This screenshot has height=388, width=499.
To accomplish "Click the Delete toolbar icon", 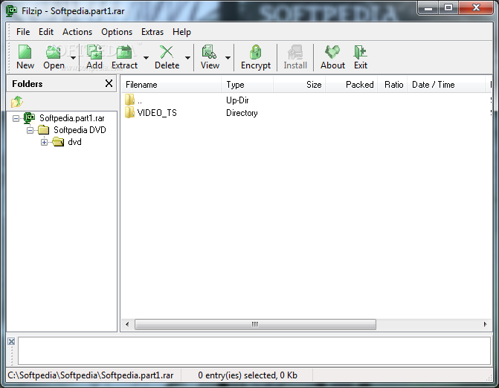I will point(167,52).
